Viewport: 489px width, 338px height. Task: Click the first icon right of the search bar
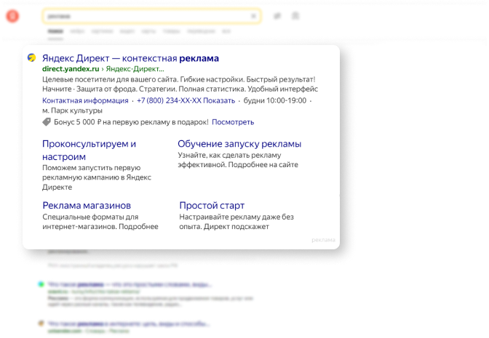pos(277,16)
